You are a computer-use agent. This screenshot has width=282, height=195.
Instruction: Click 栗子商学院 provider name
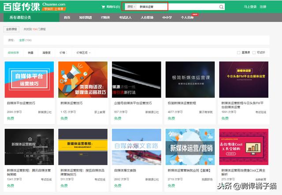point(206,112)
